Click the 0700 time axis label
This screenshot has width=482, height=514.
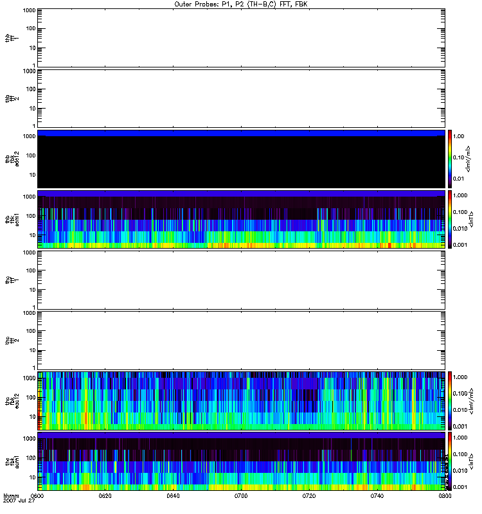pos(241,497)
